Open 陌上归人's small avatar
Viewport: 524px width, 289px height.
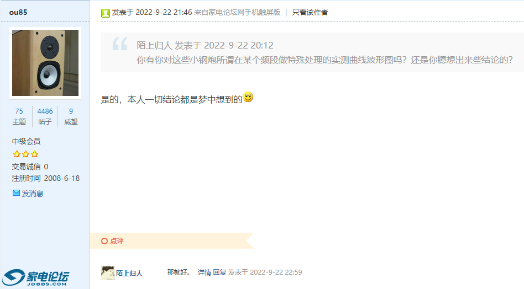tap(108, 272)
